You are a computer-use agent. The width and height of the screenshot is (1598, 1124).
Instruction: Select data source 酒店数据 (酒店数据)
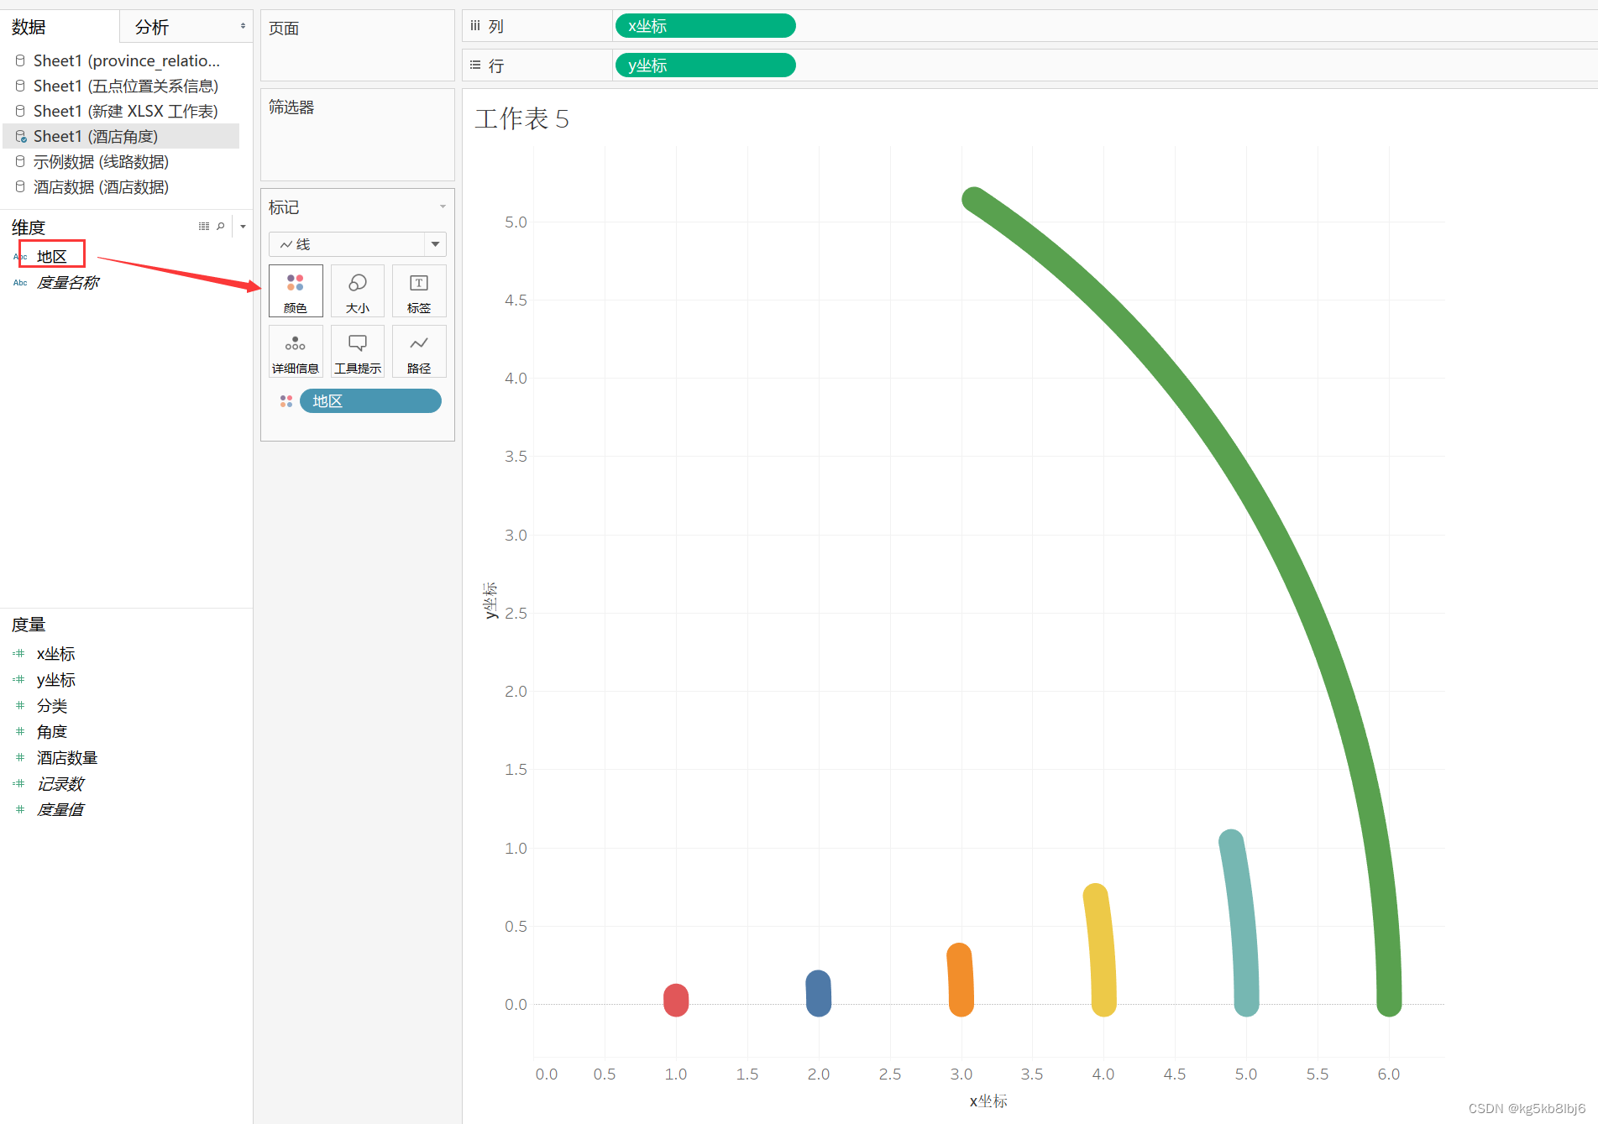pyautogui.click(x=101, y=186)
